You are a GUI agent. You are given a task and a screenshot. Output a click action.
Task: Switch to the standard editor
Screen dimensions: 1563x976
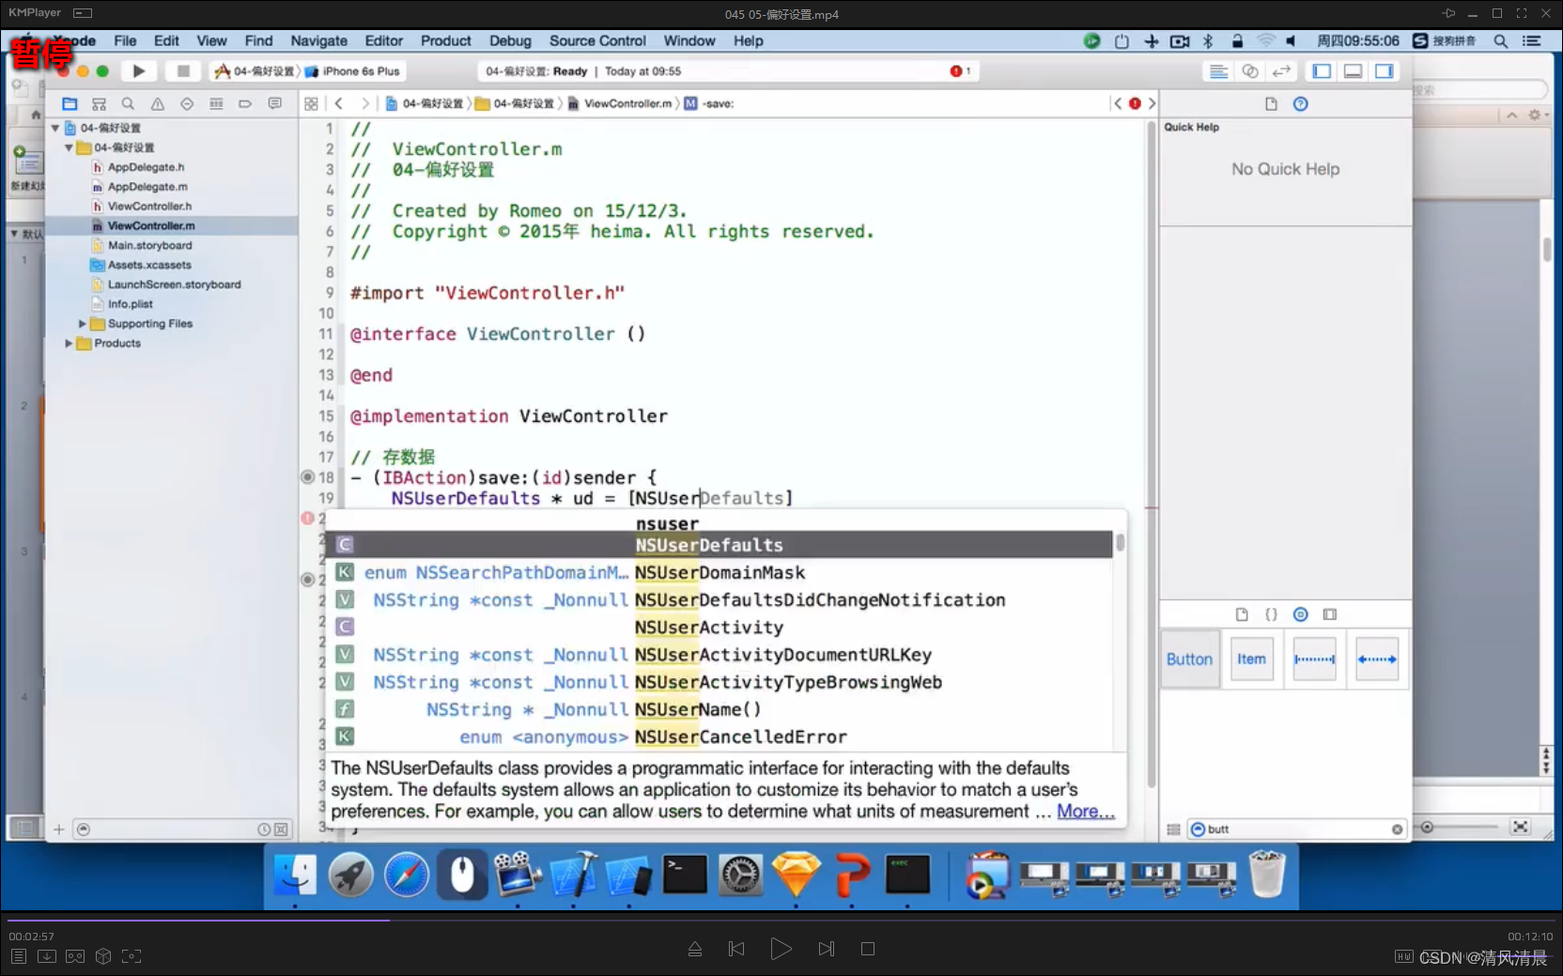tap(1218, 71)
